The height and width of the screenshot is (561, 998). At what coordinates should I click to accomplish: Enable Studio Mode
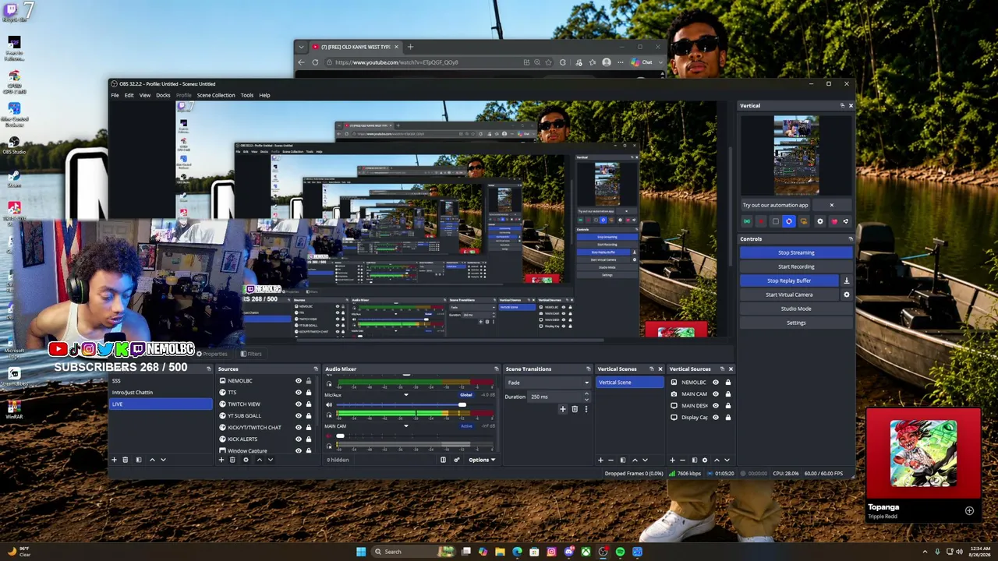(796, 309)
